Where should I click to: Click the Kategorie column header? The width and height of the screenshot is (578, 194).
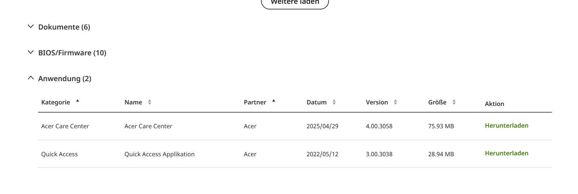[x=56, y=102]
